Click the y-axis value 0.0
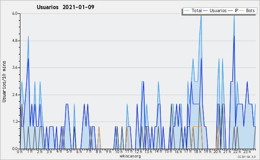The image size is (260, 160). tap(15, 149)
